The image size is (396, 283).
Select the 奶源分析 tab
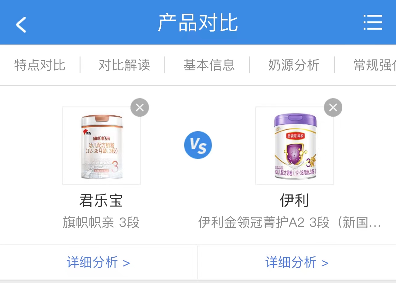(294, 65)
